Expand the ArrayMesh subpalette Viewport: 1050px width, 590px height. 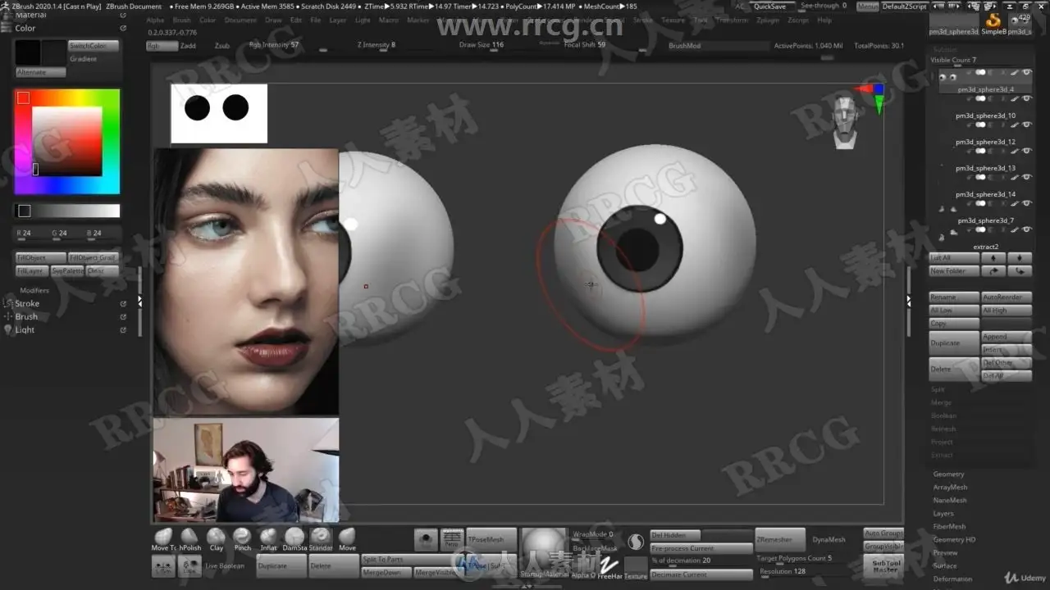coord(950,487)
